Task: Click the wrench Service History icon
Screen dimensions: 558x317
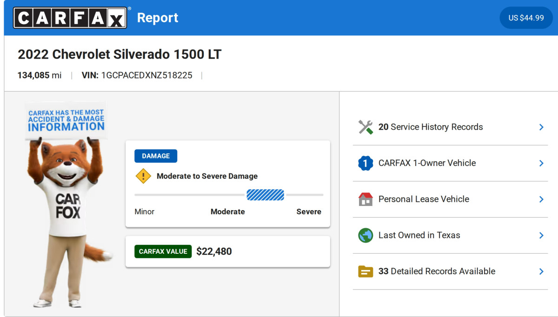Action: (x=365, y=127)
